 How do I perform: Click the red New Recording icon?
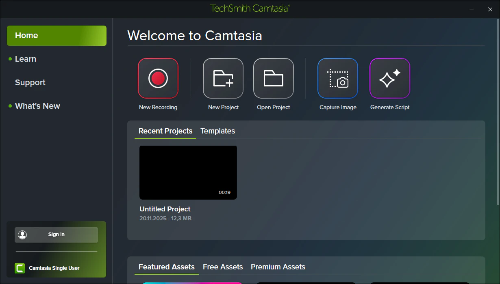tap(158, 78)
